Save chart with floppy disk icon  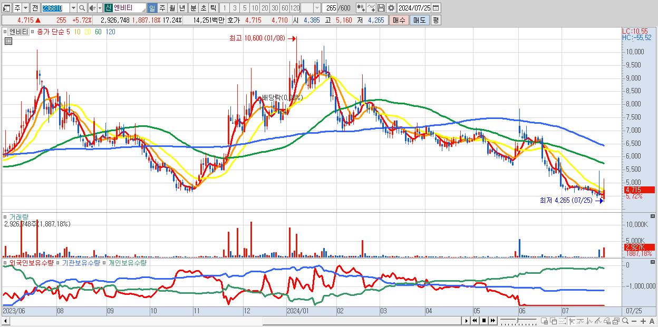[381, 8]
